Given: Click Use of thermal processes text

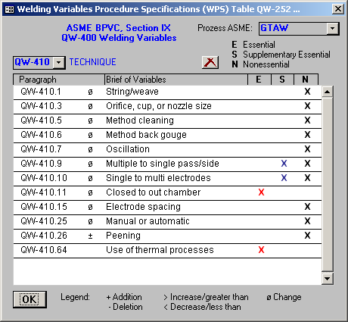Looking at the screenshot, I should [160, 250].
